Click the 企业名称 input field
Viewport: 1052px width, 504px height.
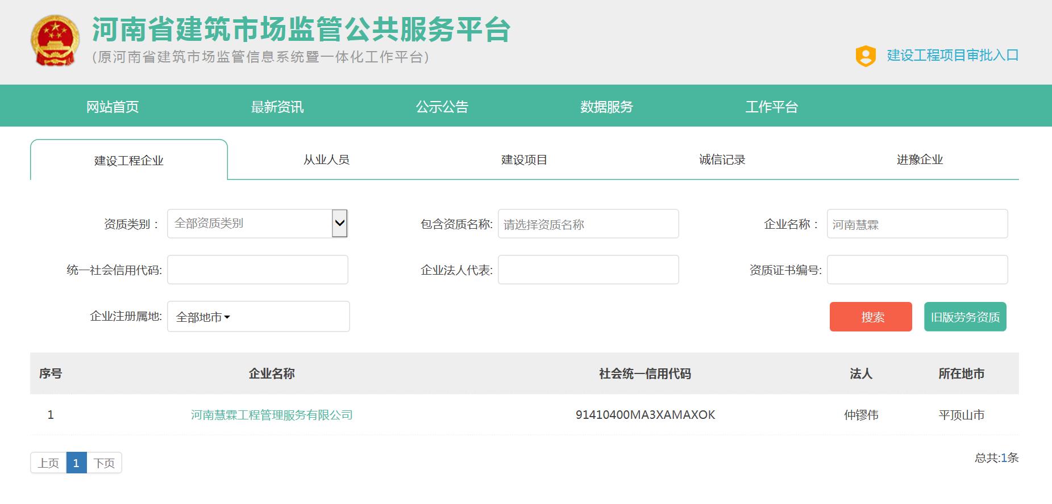[917, 224]
